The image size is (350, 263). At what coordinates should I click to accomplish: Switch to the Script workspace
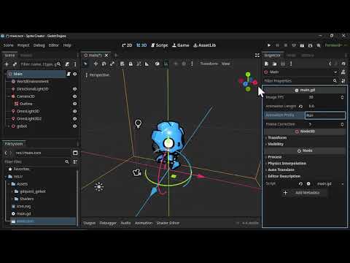[160, 45]
